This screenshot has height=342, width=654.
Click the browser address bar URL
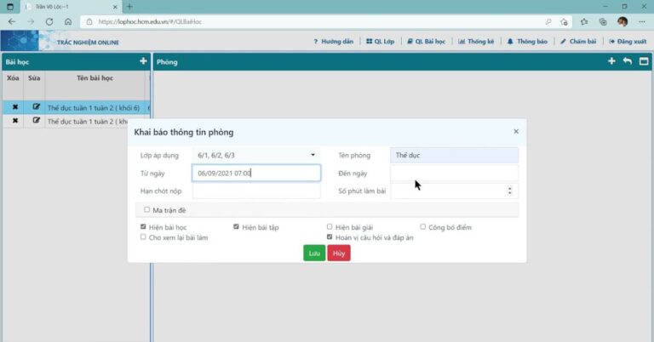pyautogui.click(x=150, y=21)
